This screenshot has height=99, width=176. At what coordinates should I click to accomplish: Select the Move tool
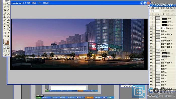(8, 4)
